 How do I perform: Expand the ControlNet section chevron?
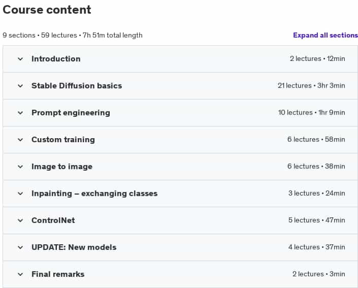[x=20, y=220]
